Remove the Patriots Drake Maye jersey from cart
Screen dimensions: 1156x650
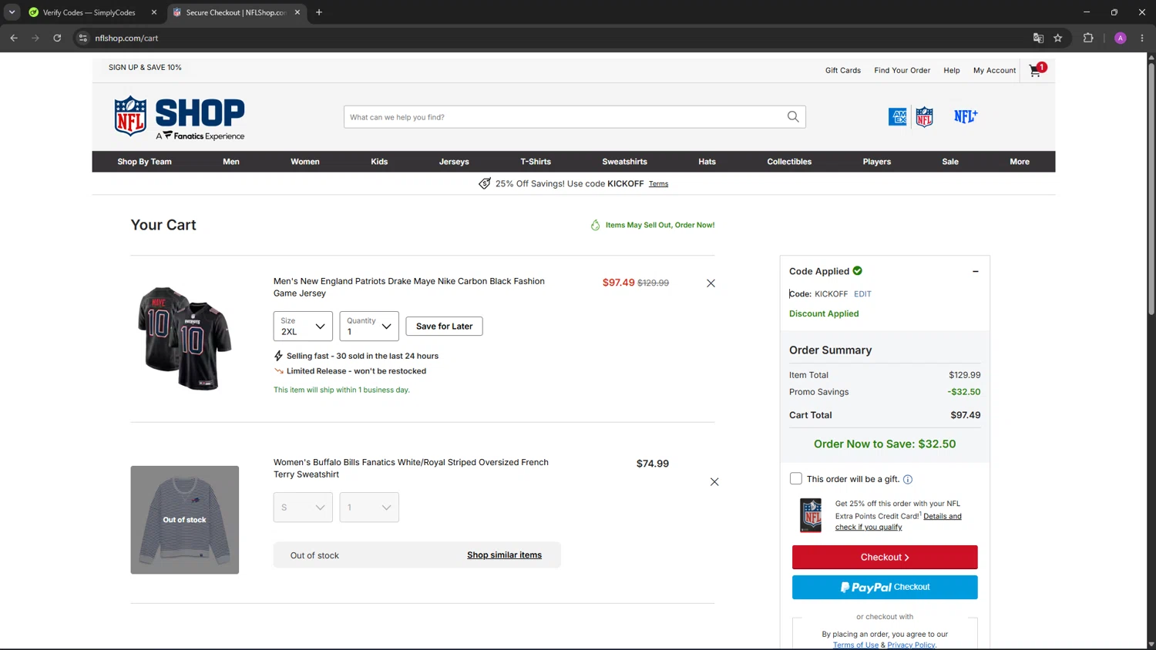[711, 283]
